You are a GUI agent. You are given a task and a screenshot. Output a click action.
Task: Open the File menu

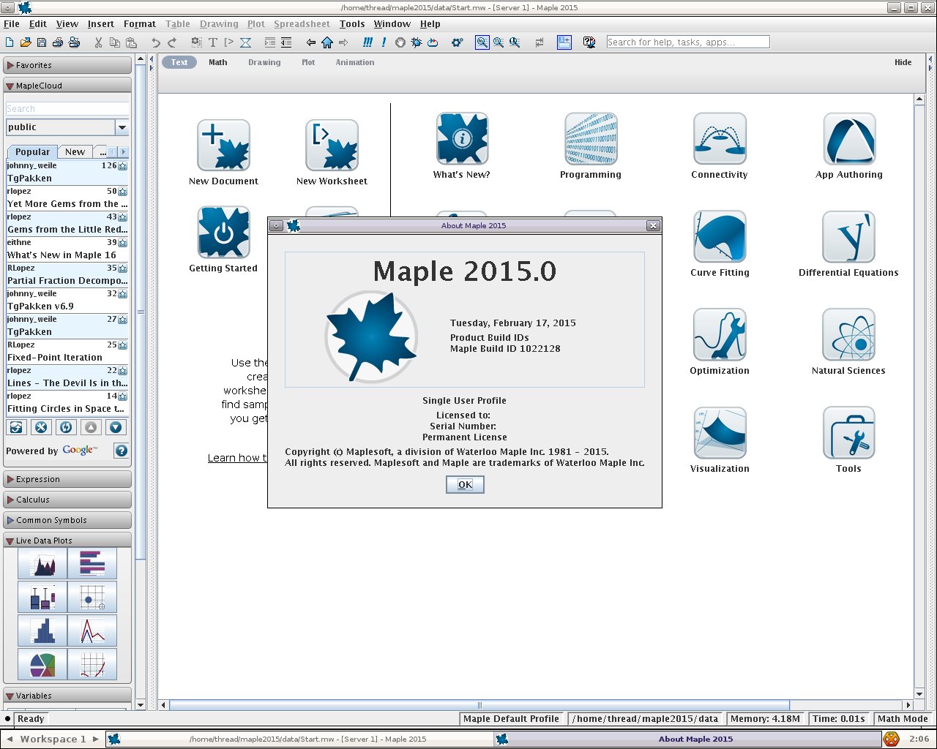tap(12, 24)
